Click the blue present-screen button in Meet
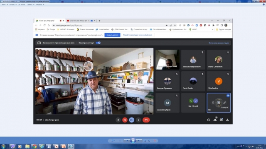 (x=132, y=120)
